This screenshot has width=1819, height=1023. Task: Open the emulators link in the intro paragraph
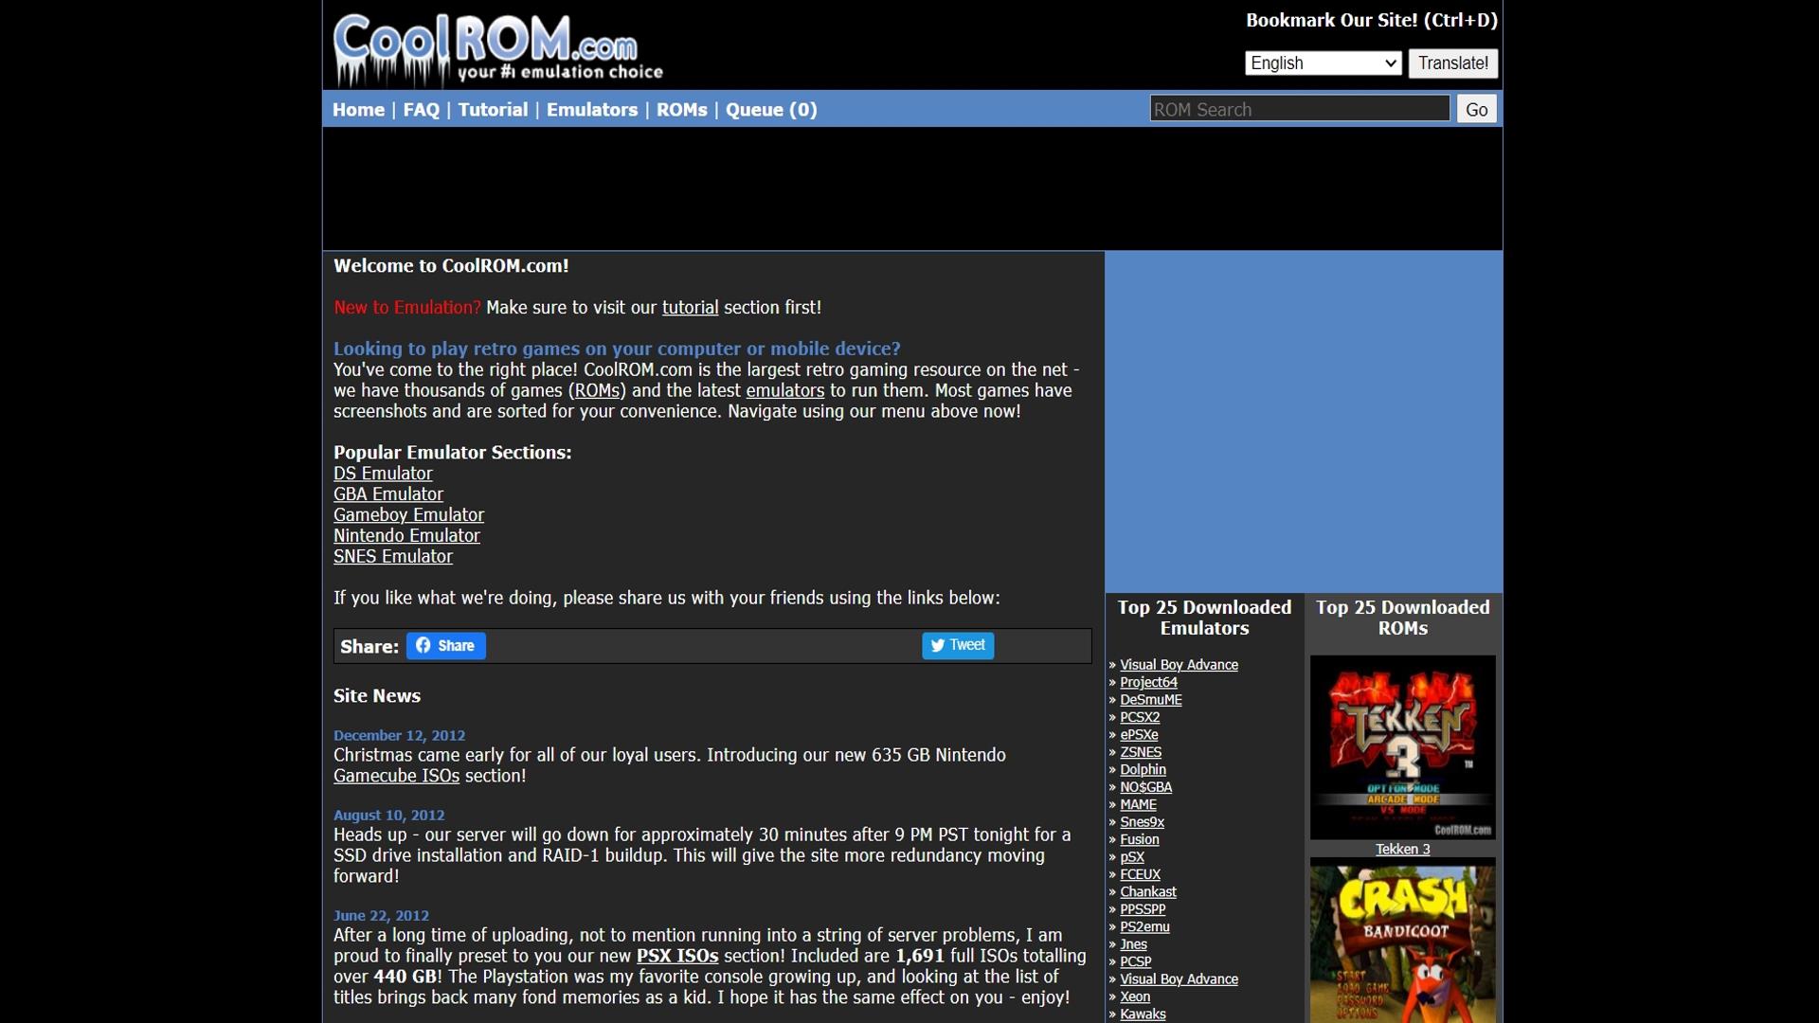click(x=784, y=391)
